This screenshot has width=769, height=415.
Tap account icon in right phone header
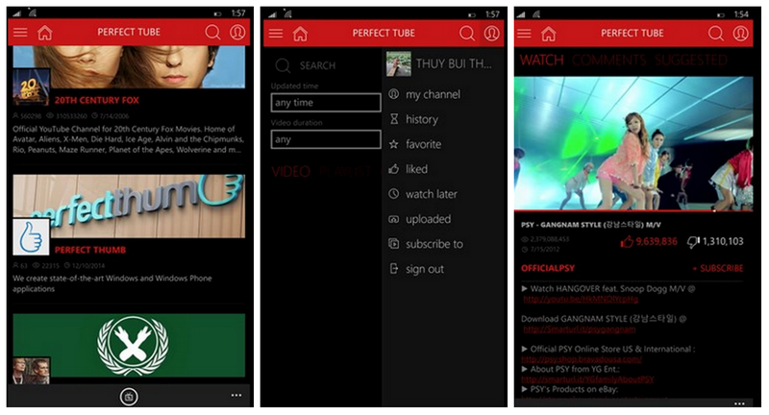pos(740,34)
